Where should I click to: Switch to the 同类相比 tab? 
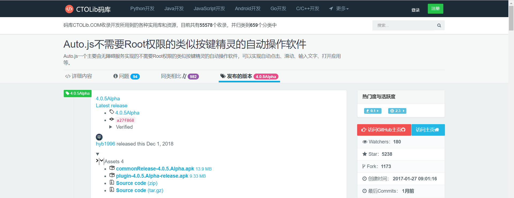(180, 76)
